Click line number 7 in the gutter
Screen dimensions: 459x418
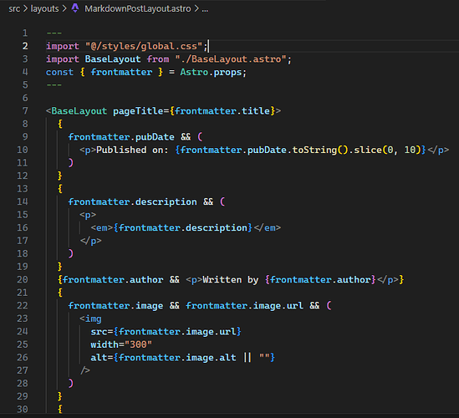click(25, 110)
